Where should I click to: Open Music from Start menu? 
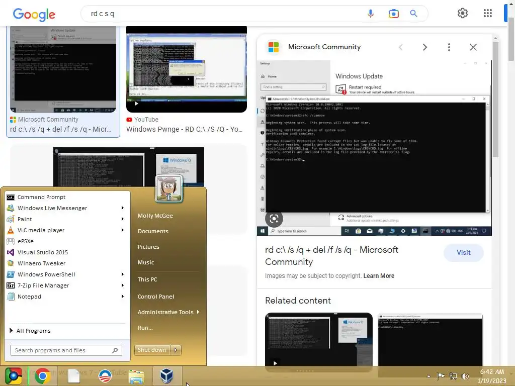tap(146, 262)
